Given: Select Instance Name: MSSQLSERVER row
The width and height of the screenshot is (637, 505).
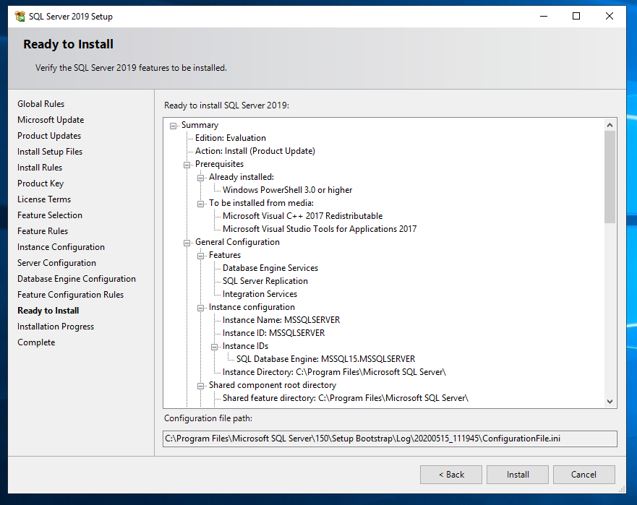Looking at the screenshot, I should coord(281,320).
